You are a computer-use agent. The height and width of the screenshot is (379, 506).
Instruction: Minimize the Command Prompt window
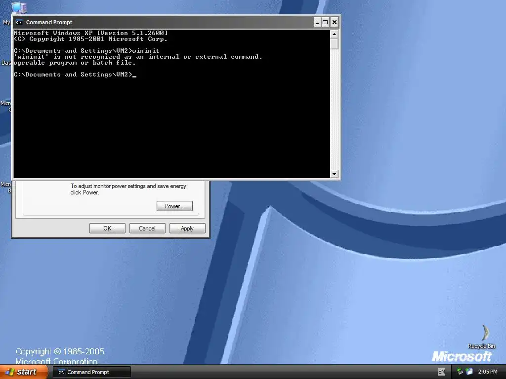coord(317,22)
